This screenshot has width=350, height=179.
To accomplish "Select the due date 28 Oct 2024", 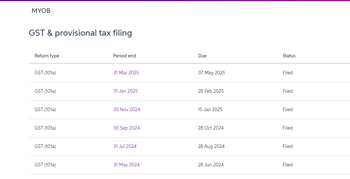I will click(211, 128).
